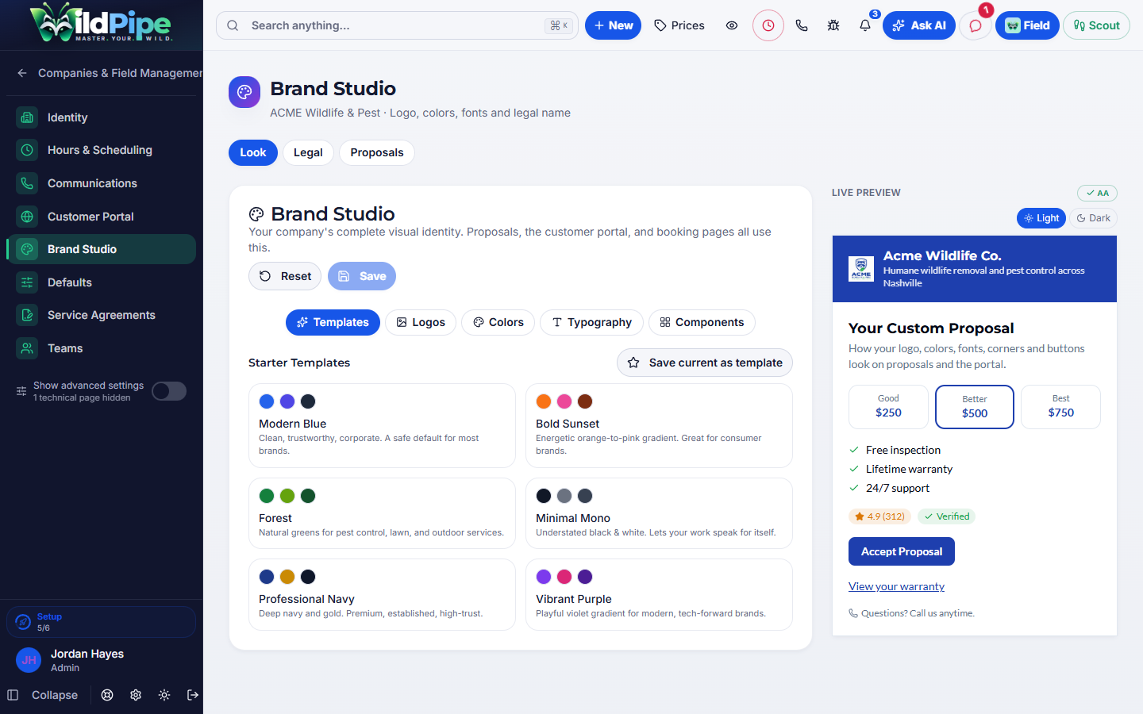Open the Colors sub-tab
This screenshot has height=714, width=1143.
click(498, 322)
